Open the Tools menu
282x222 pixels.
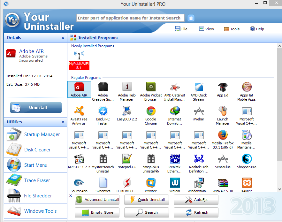[x=232, y=29]
